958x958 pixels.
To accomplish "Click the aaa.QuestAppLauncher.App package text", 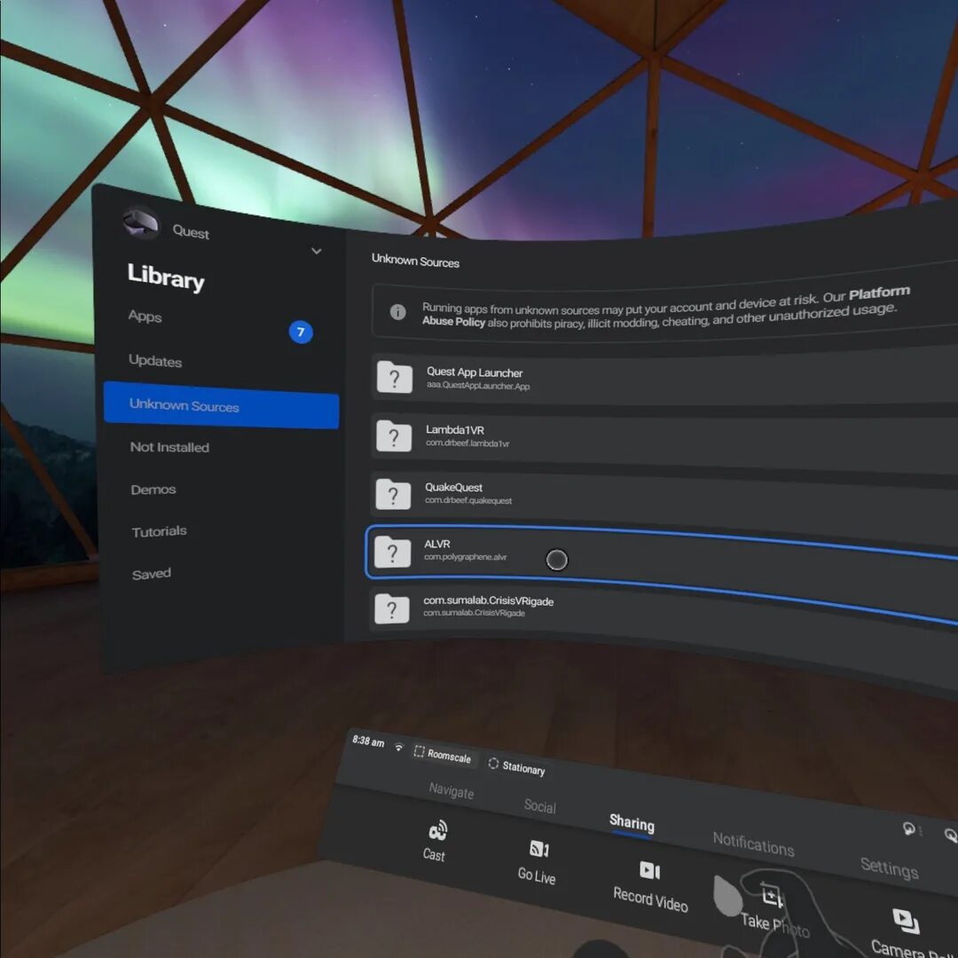I will pos(478,386).
